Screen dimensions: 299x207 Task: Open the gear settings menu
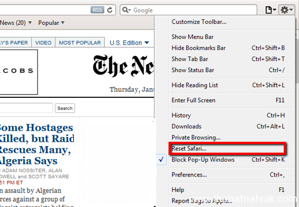click(x=286, y=10)
